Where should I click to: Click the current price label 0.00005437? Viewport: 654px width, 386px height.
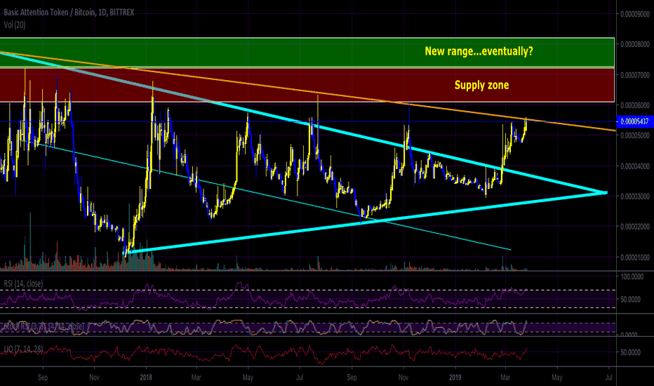[635, 121]
